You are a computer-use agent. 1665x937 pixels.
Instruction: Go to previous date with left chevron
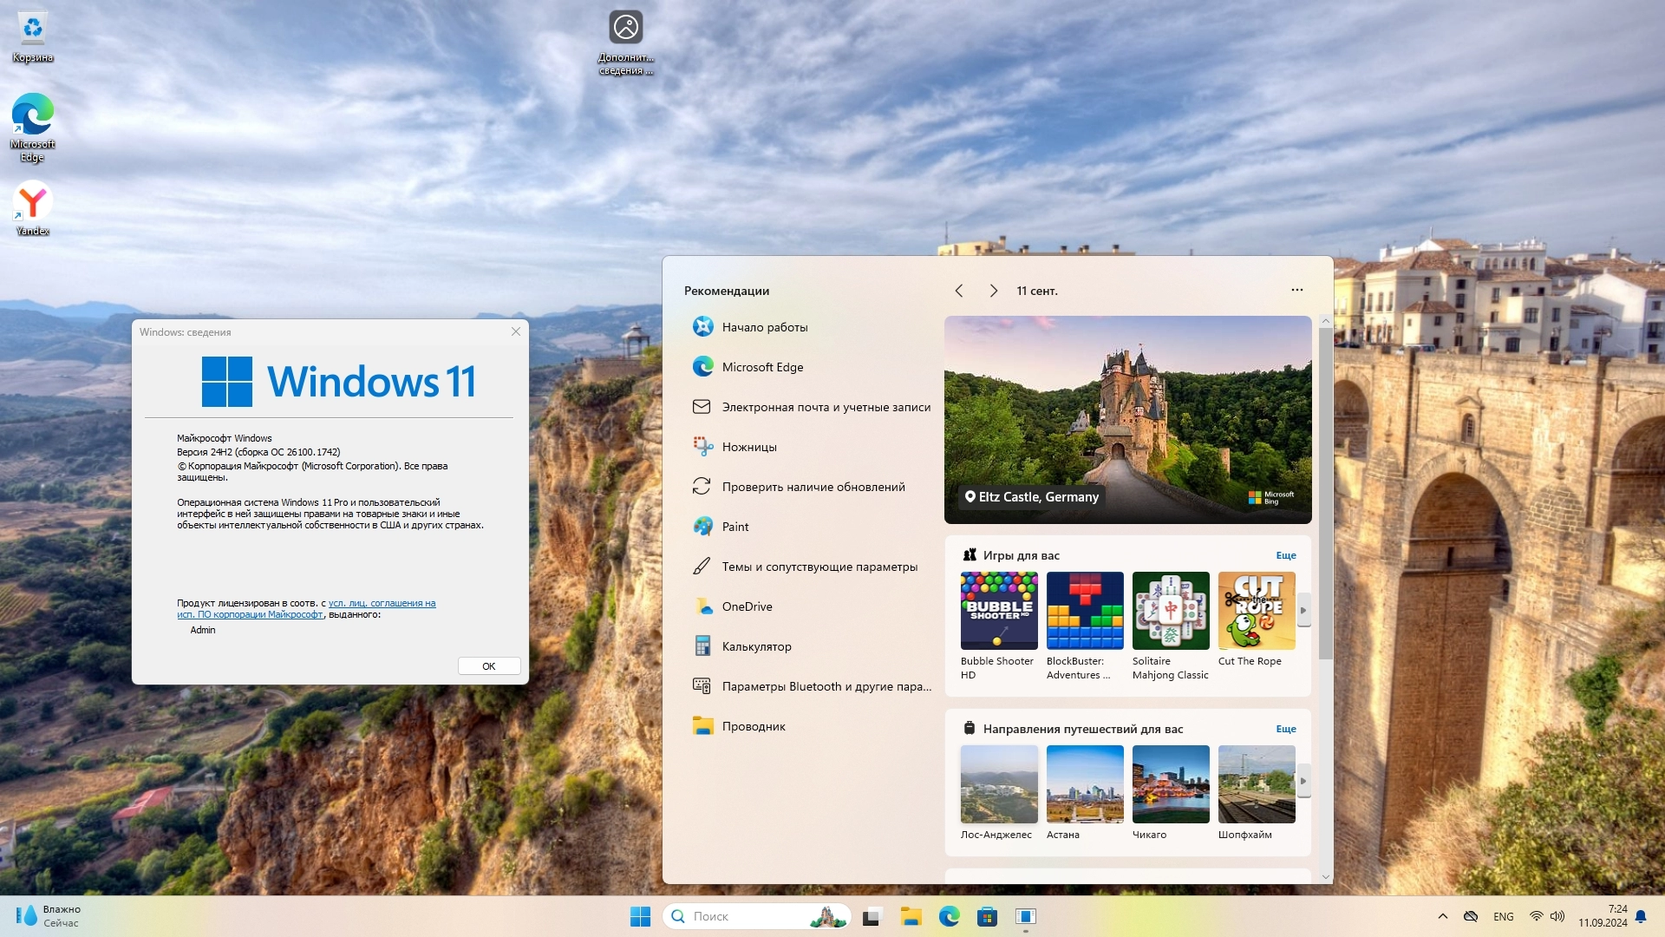coord(959,291)
